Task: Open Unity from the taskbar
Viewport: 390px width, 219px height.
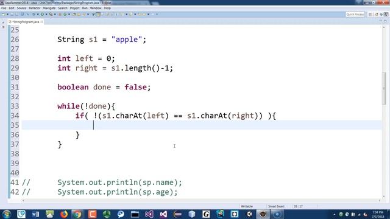Action: 249,214
